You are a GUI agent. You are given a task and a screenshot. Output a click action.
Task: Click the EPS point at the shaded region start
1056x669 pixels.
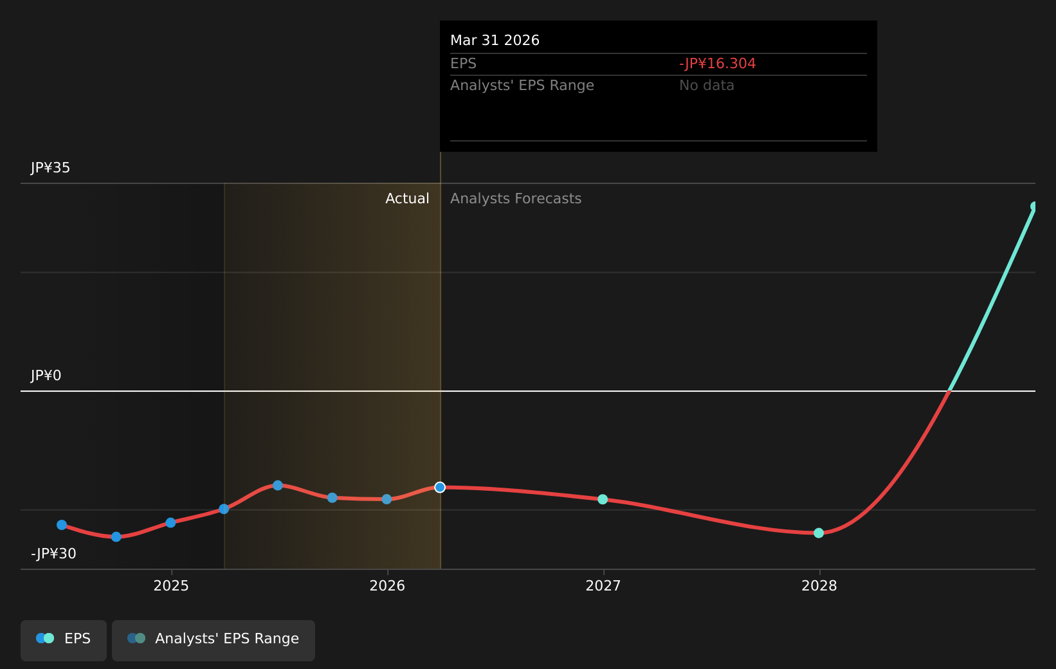tap(224, 509)
